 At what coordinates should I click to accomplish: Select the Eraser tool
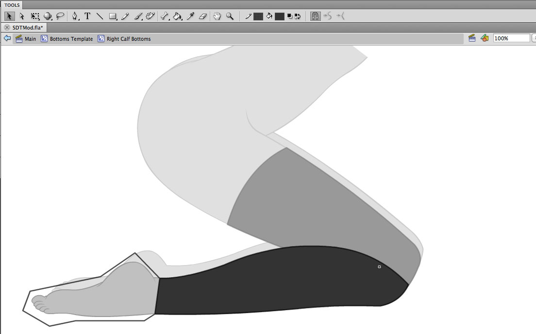(x=203, y=16)
